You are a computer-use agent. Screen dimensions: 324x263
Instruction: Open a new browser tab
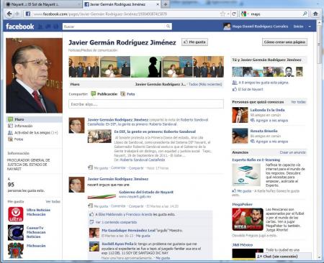tap(166, 4)
